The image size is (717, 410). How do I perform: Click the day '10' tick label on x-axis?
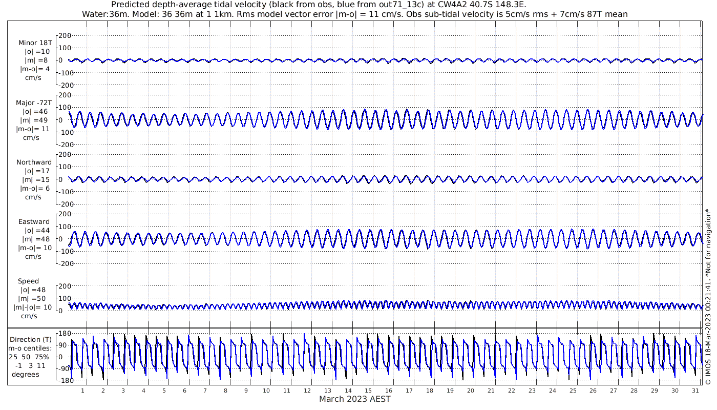(266, 391)
